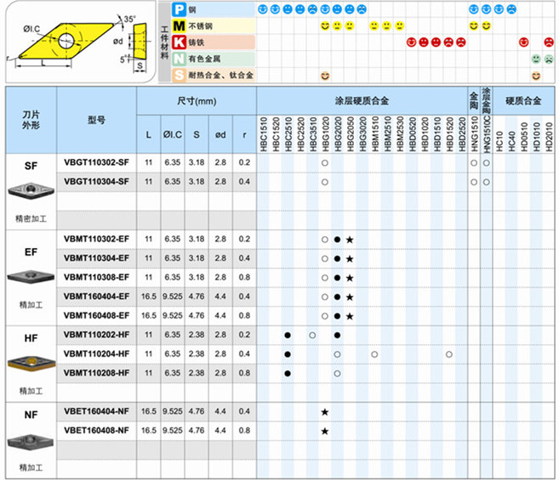Click the 尺寸(mm) column group header
559x480 pixels.
[197, 100]
